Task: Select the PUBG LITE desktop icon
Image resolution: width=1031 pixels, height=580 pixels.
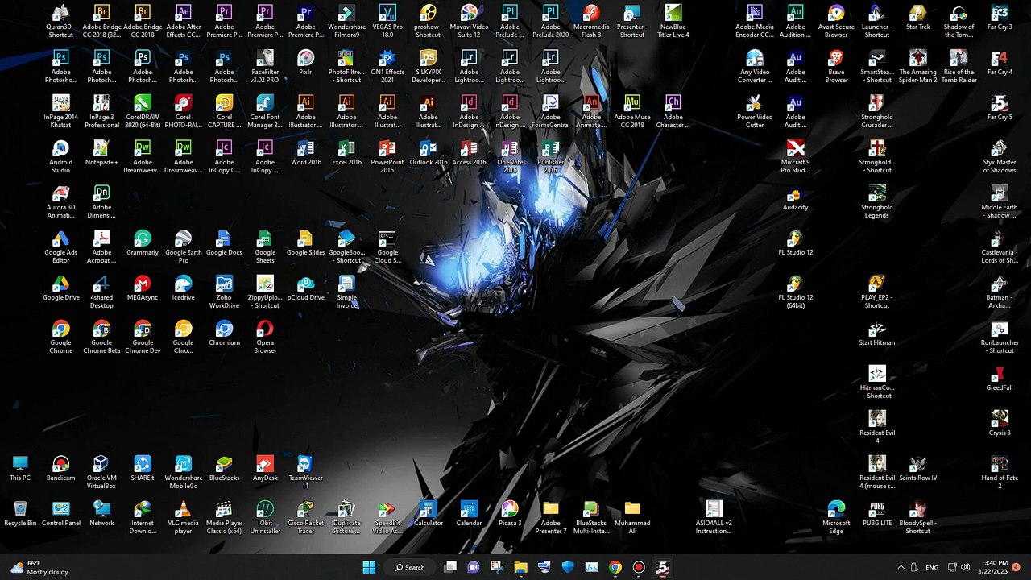Action: pos(877,513)
